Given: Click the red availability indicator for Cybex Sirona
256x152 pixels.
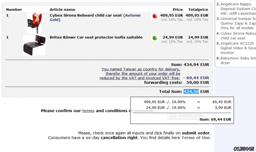Looking at the screenshot, I should [x=155, y=16].
